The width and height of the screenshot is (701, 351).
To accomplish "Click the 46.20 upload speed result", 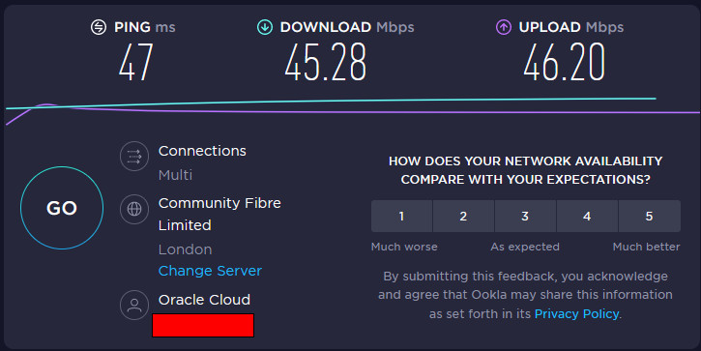I will 565,62.
